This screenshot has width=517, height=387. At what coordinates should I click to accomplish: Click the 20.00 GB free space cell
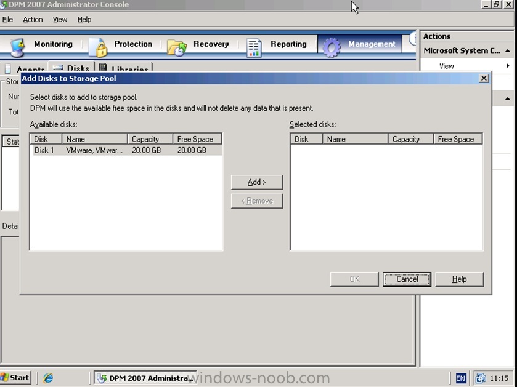[x=192, y=150]
